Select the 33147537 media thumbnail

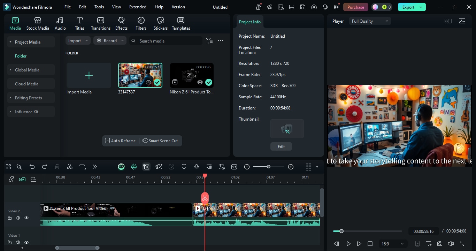(x=140, y=75)
